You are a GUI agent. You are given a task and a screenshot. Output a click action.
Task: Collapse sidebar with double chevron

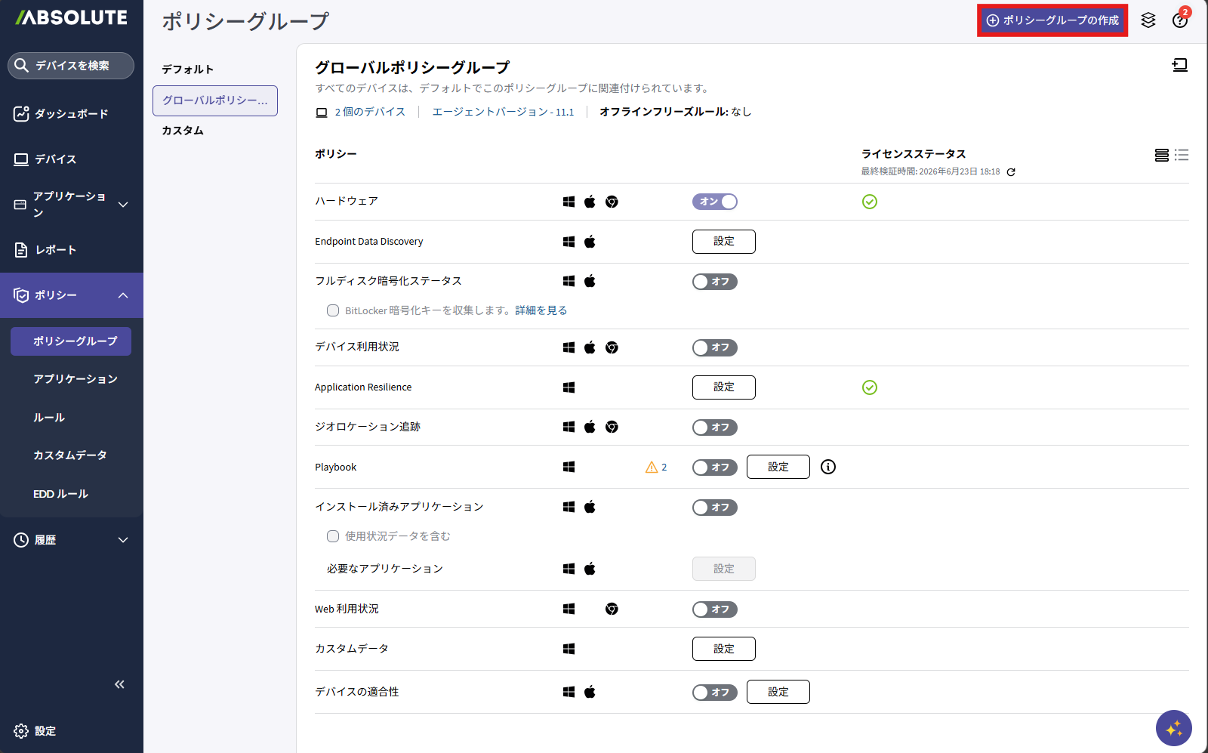(119, 684)
